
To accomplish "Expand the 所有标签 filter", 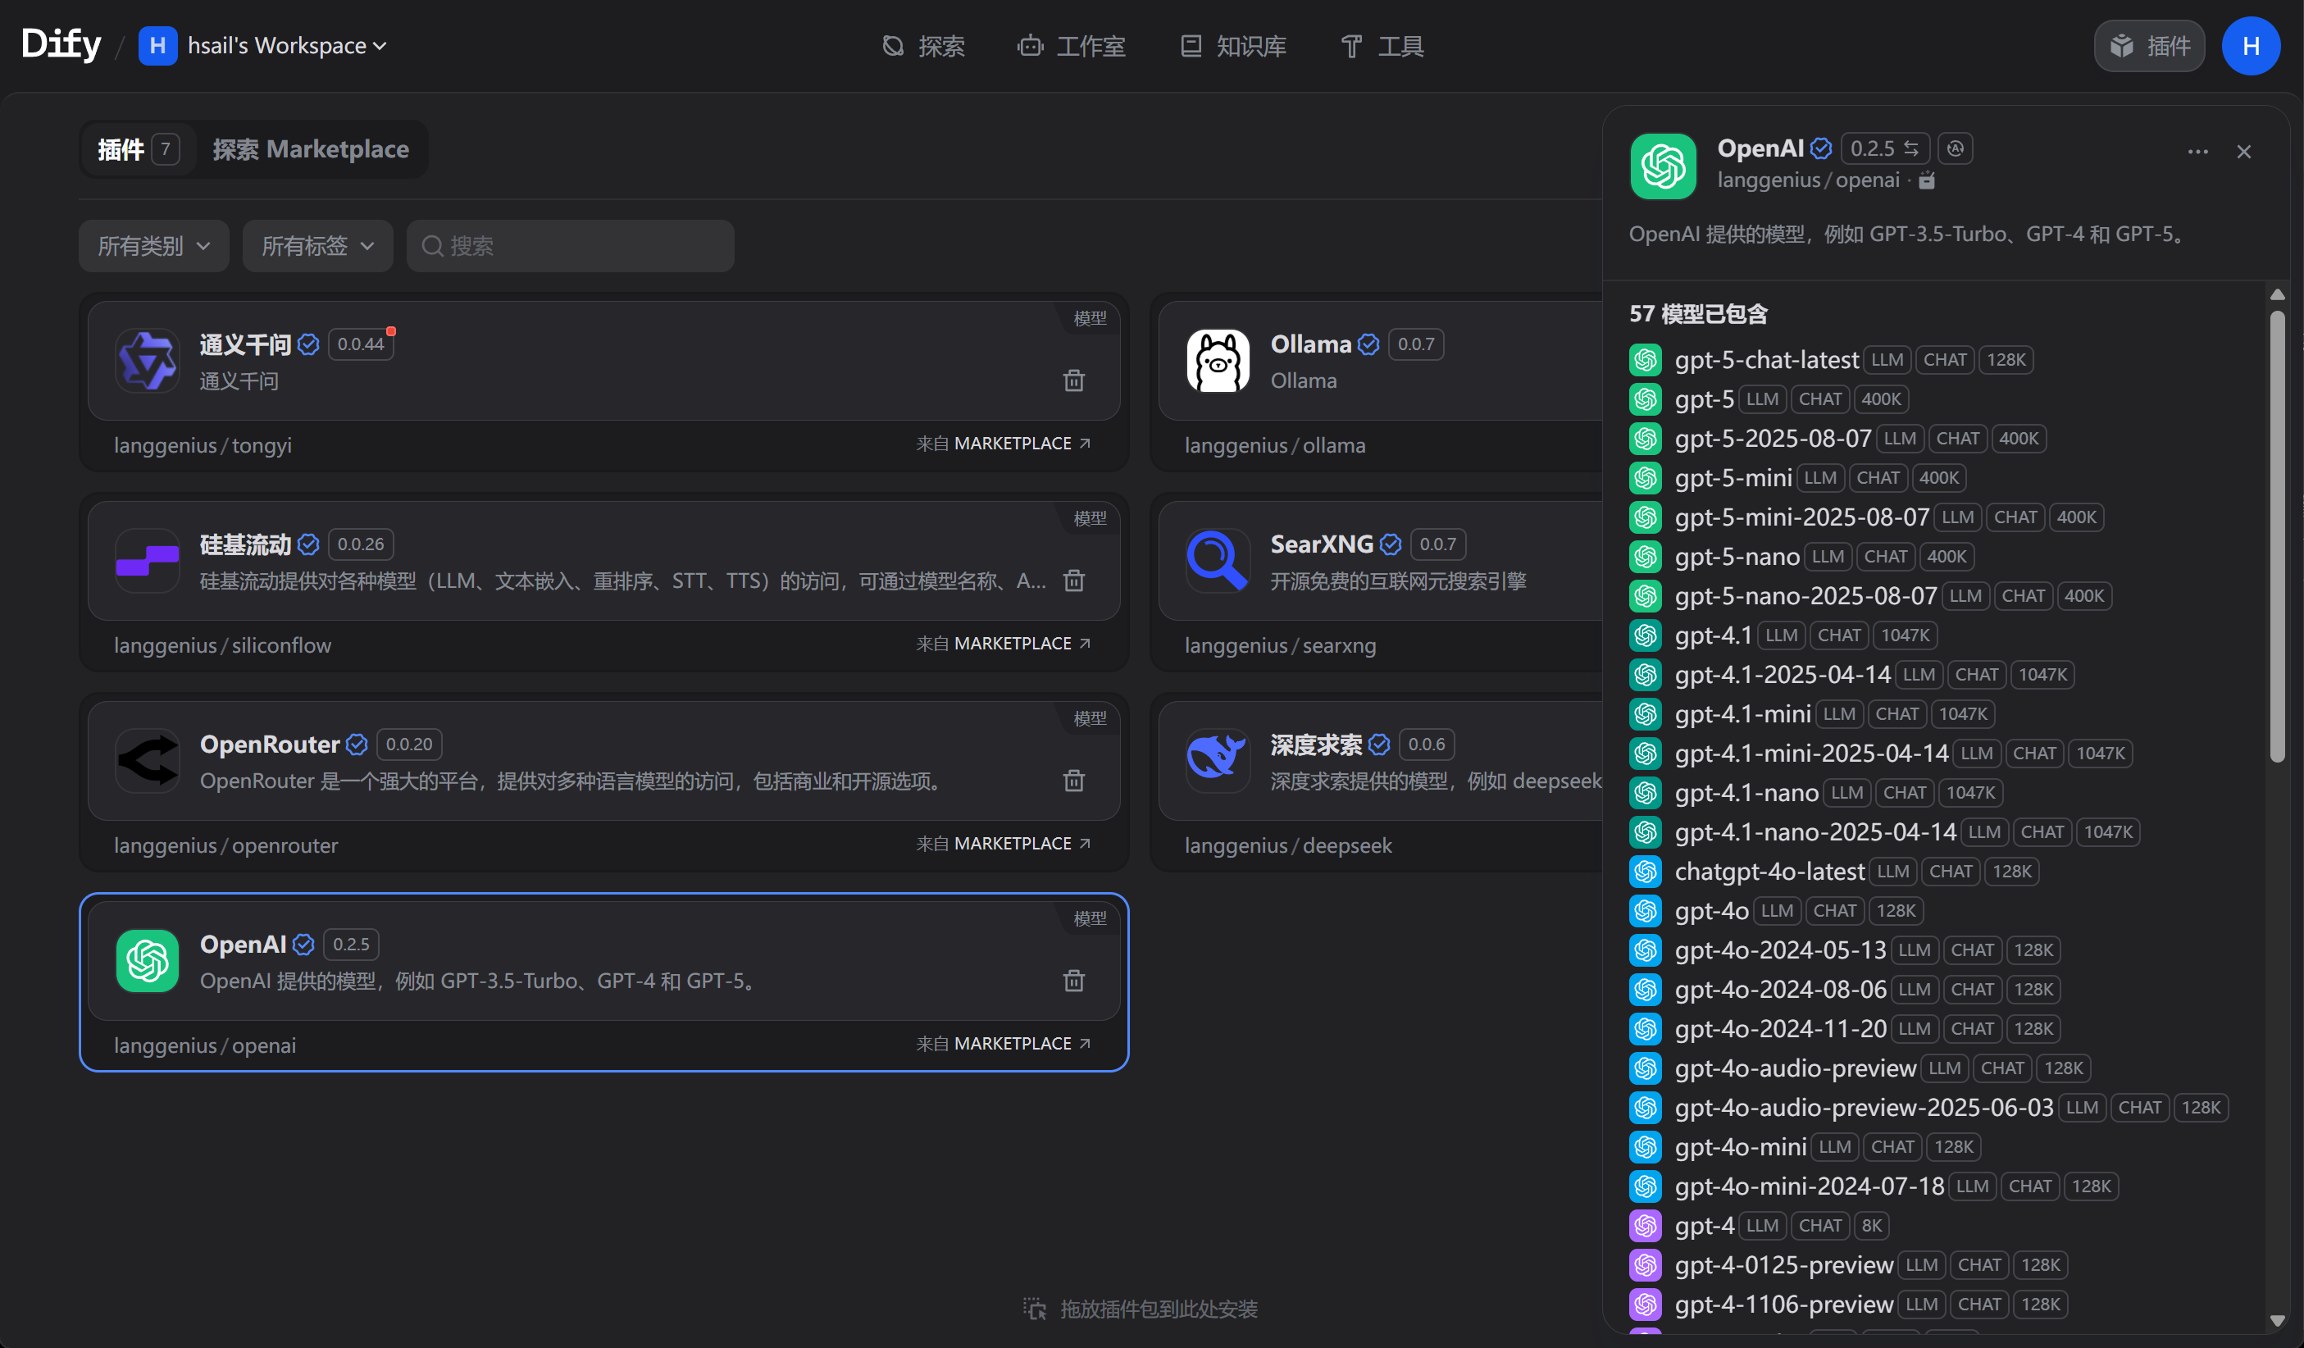I will pyautogui.click(x=317, y=245).
